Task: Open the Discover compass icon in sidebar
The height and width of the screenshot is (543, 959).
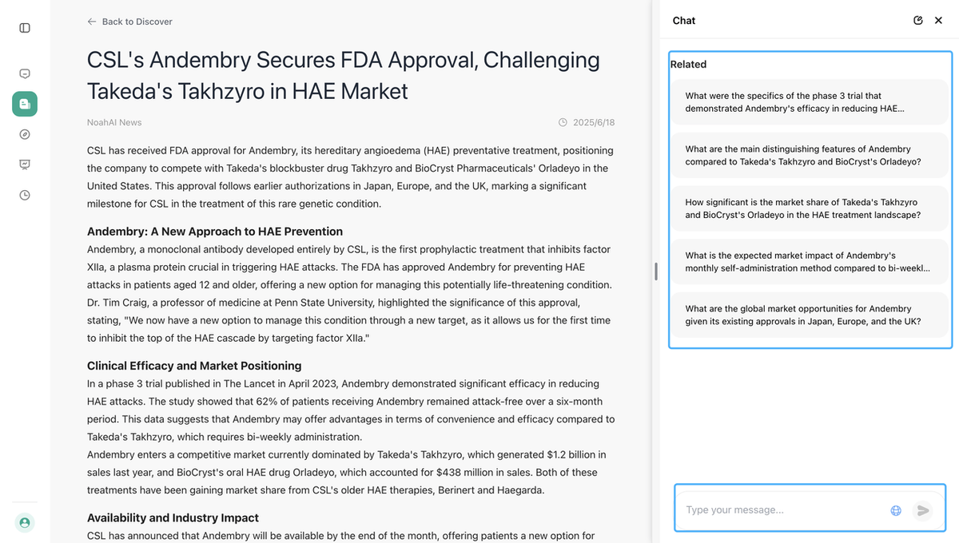Action: pos(24,134)
